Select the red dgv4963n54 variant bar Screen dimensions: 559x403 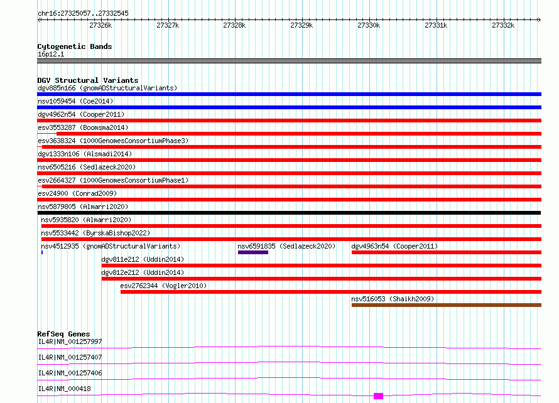click(447, 252)
